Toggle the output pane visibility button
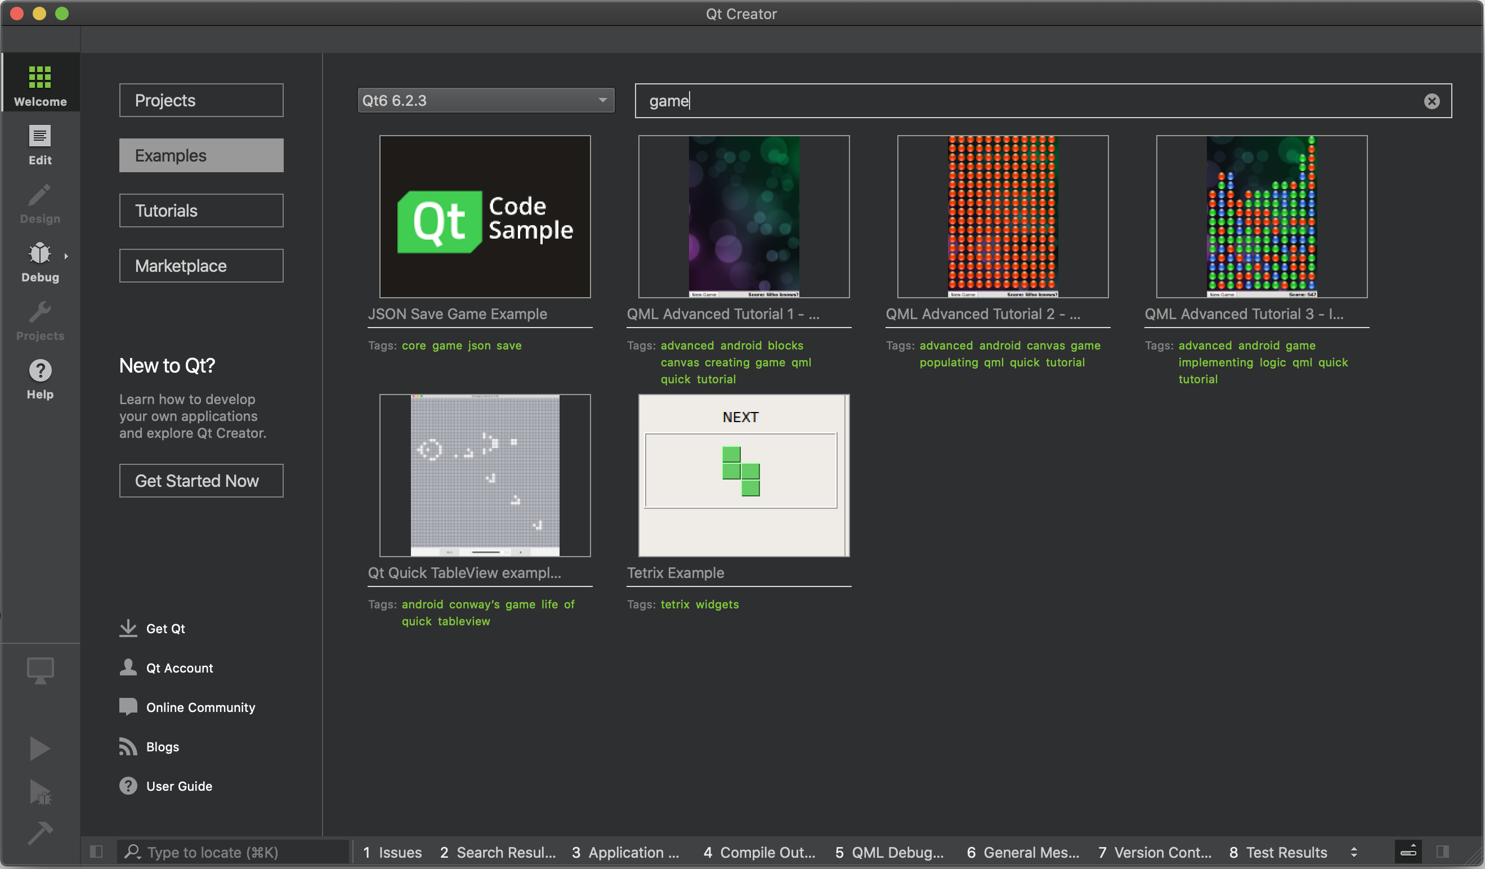Image resolution: width=1485 pixels, height=869 pixels. coord(1408,852)
